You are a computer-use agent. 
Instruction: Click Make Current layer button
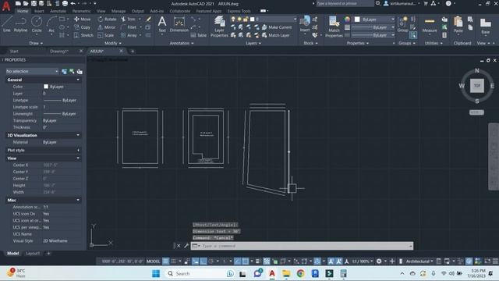coord(277,27)
